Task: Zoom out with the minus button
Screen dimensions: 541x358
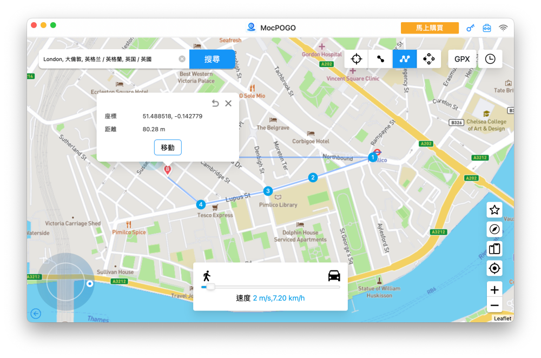Action: click(x=494, y=306)
